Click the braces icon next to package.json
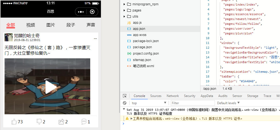This screenshot has width=280, height=130. (129, 47)
